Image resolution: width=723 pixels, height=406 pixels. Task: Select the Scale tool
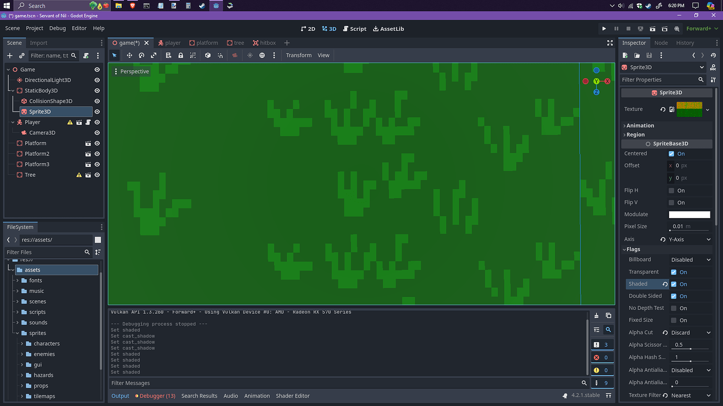[x=154, y=55]
